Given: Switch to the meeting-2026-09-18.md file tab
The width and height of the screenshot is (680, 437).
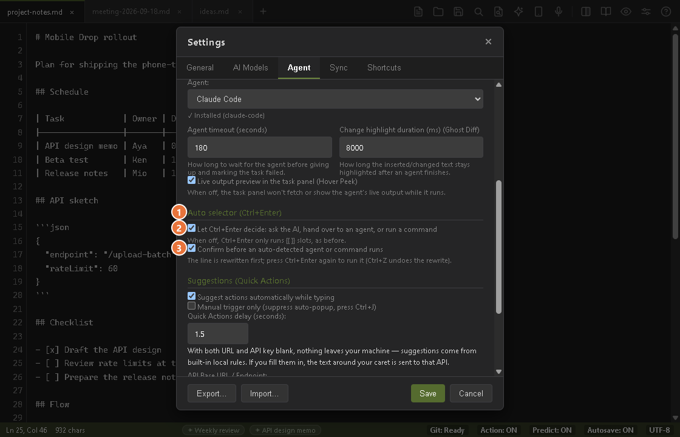Looking at the screenshot, I should point(131,12).
